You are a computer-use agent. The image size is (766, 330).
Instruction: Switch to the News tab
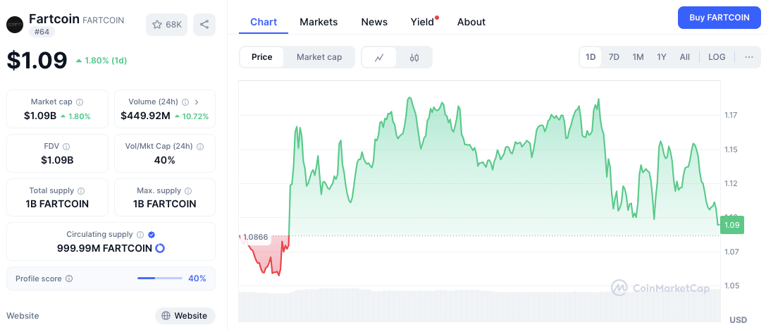pyautogui.click(x=374, y=22)
